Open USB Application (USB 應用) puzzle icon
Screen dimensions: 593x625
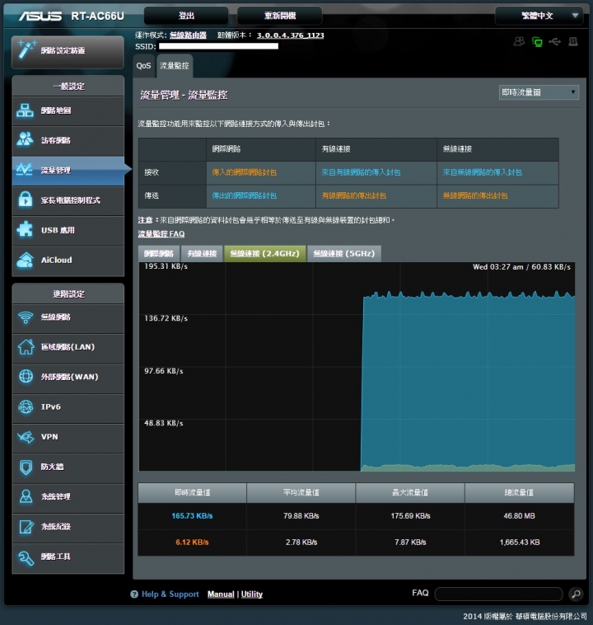(68, 230)
